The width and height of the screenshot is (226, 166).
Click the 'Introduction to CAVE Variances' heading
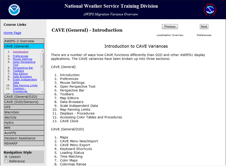tap(136, 46)
